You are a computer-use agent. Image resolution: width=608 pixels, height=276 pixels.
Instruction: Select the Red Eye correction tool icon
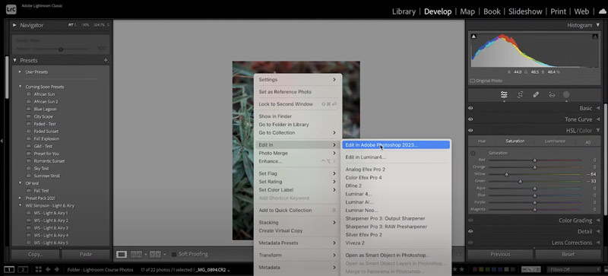tap(552, 95)
